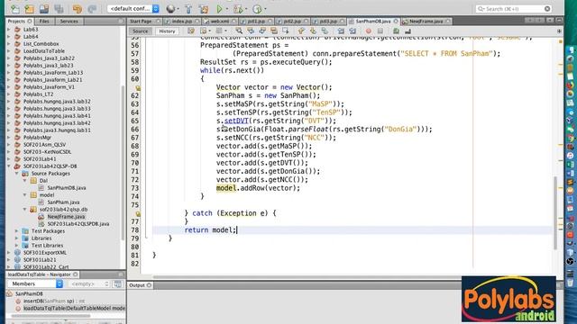Click the hint lightbulb on the catch line
This screenshot has width=577, height=324.
click(x=138, y=213)
